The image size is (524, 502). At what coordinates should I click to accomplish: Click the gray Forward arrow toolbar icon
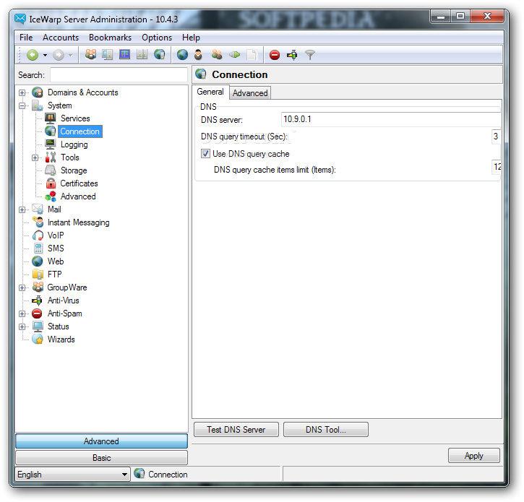59,55
